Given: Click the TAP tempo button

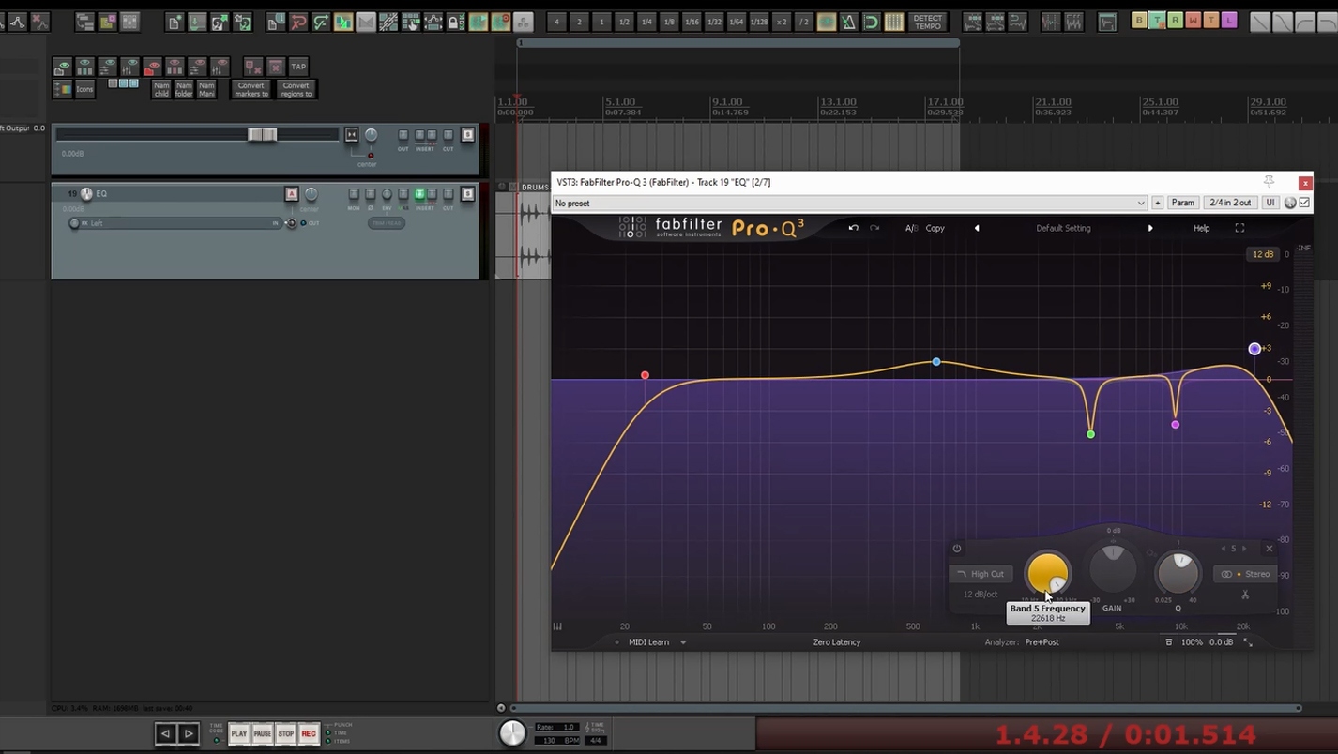Looking at the screenshot, I should (x=297, y=67).
